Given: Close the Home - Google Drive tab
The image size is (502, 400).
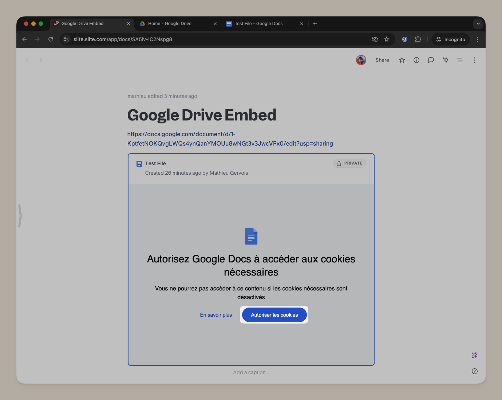Looking at the screenshot, I should click(215, 24).
